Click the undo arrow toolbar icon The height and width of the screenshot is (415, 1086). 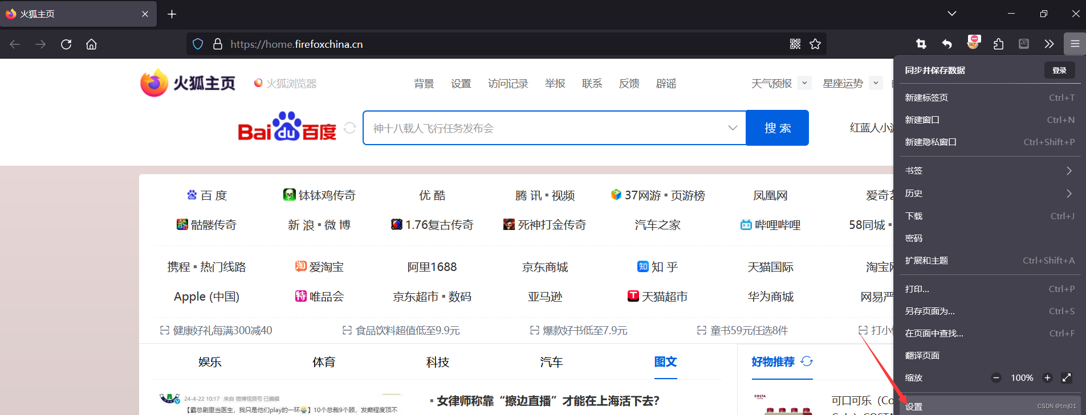(x=947, y=44)
